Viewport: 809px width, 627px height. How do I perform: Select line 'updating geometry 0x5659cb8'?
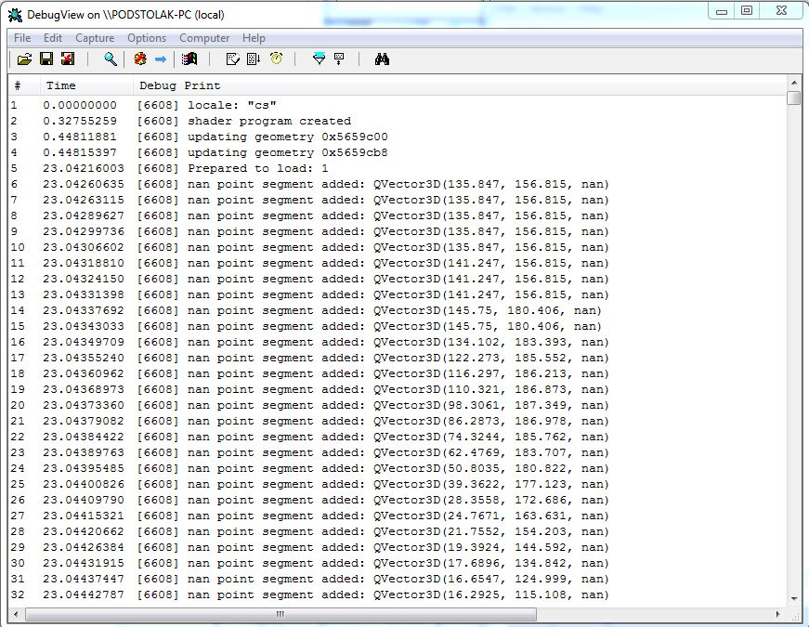398,152
